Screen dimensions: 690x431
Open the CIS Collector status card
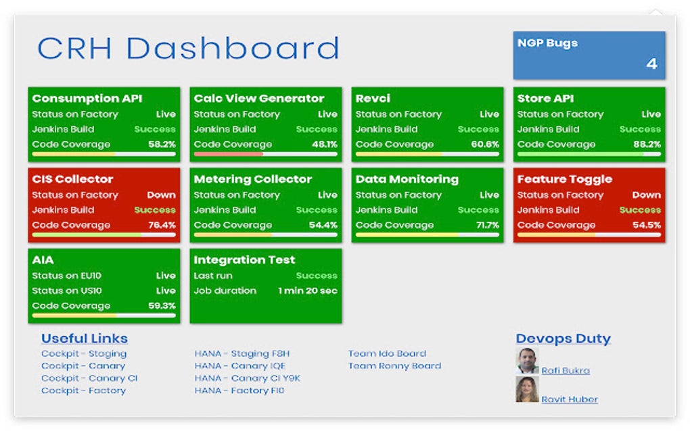pos(104,205)
